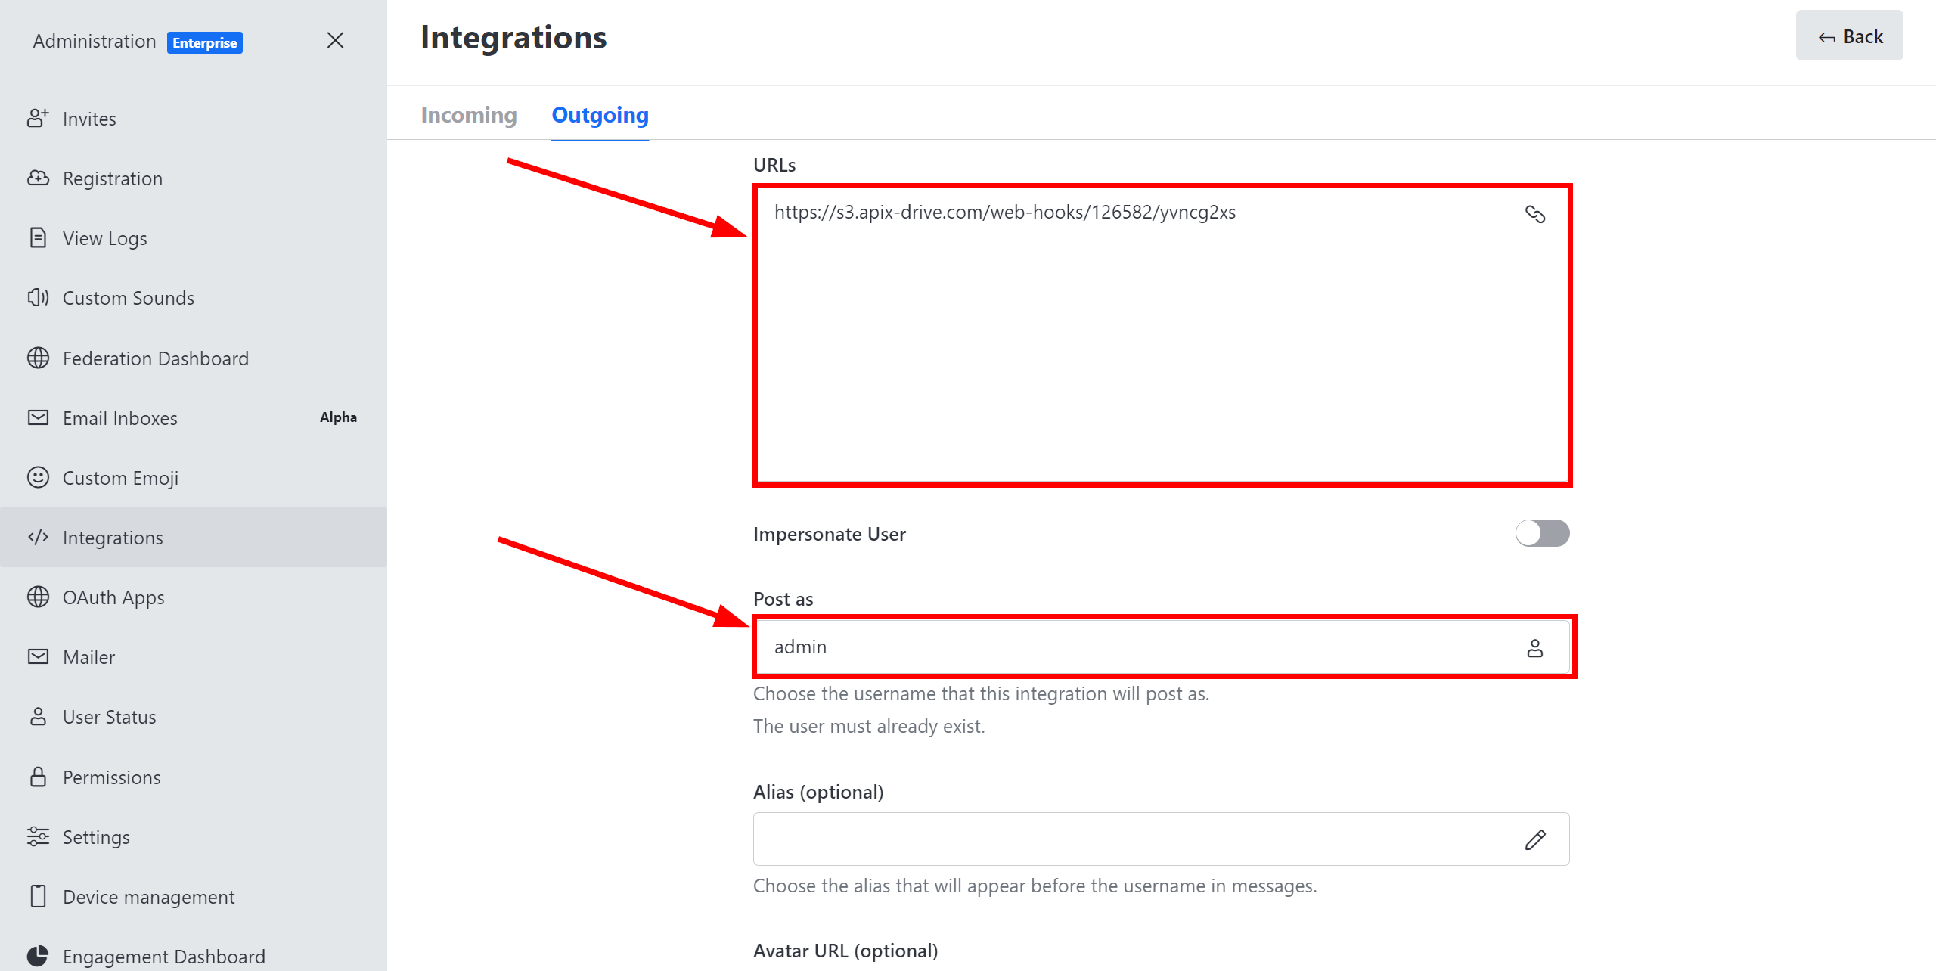Click the Integrations code icon
The image size is (1936, 971).
pyautogui.click(x=38, y=537)
